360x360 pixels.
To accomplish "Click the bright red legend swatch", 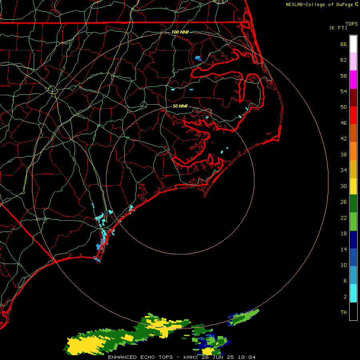I will click(x=353, y=115).
